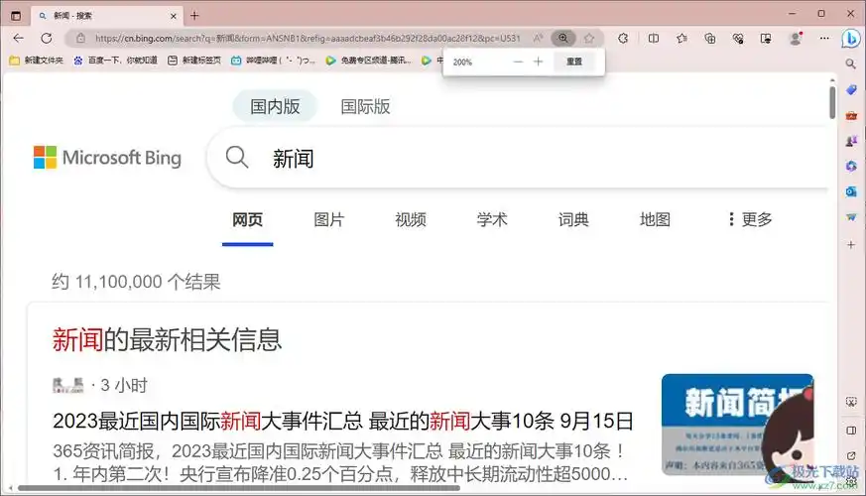Click the user profile avatar icon
The width and height of the screenshot is (866, 496).
tap(795, 39)
